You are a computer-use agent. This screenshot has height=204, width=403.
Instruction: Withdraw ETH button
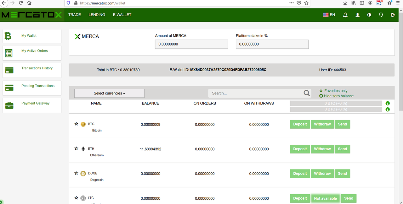coord(322,149)
